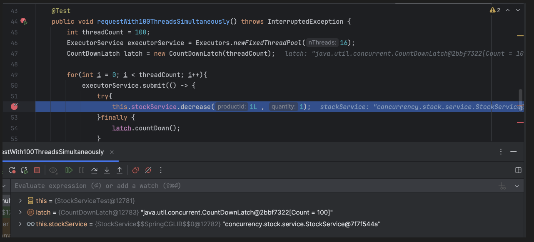Screen dimensions: 534x242
Task: Resume program execution
Action: [x=69, y=170]
